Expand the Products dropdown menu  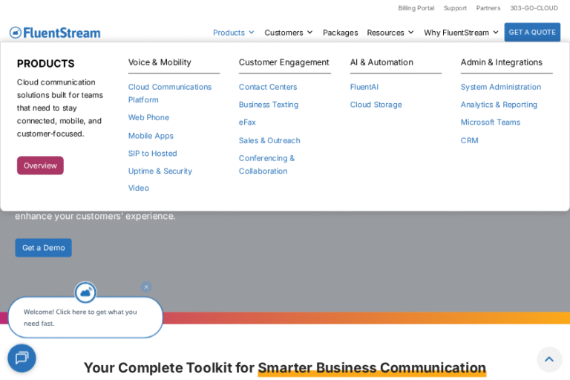pos(233,33)
